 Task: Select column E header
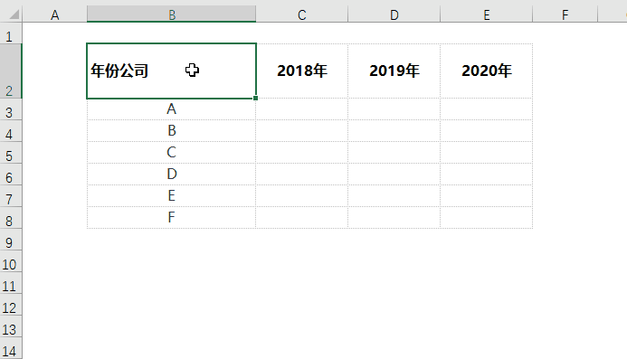[487, 14]
